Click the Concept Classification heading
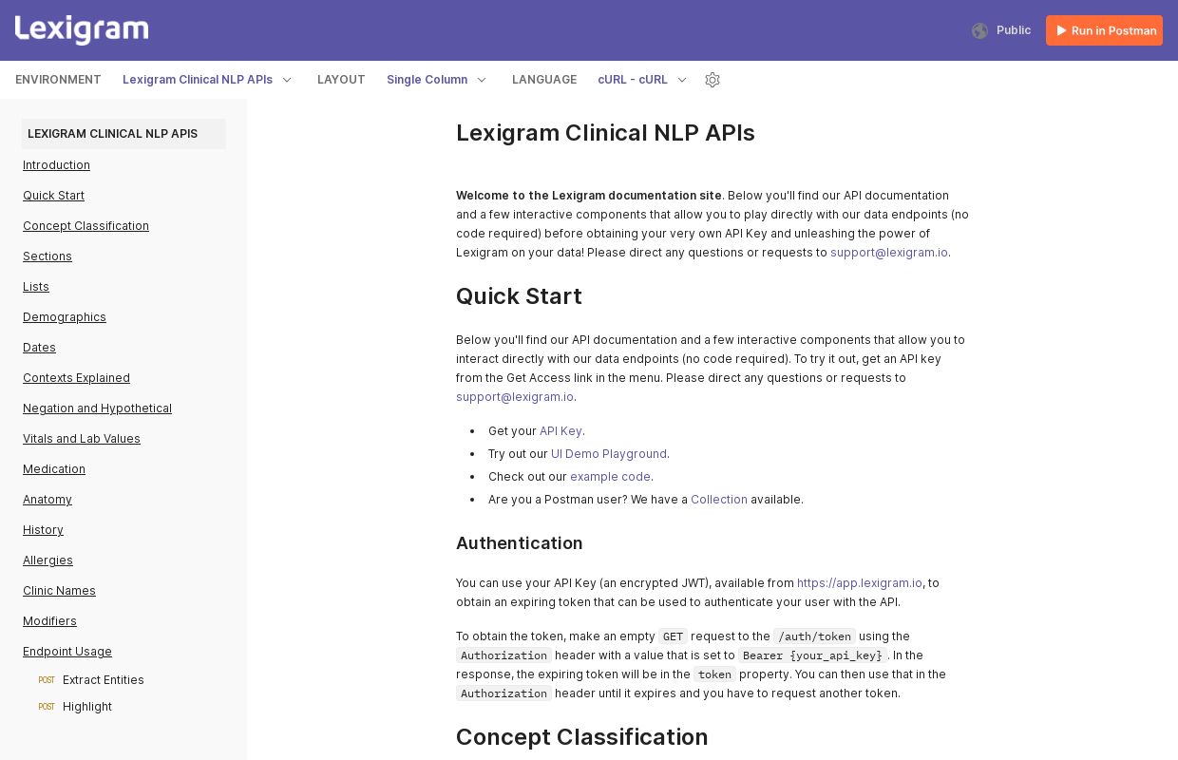 581,737
